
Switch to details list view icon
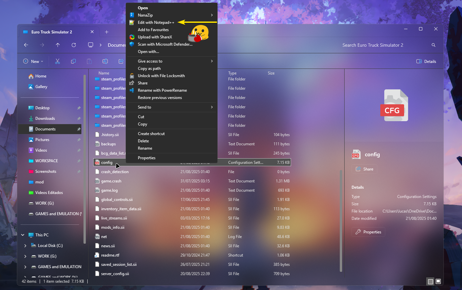430,281
